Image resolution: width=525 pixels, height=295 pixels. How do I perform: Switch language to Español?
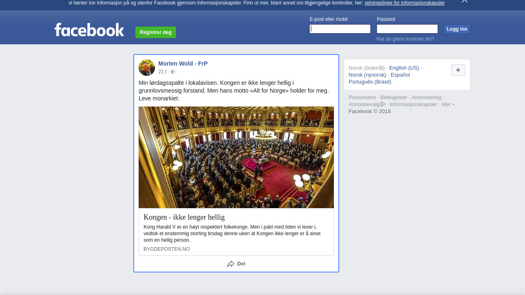pos(400,75)
